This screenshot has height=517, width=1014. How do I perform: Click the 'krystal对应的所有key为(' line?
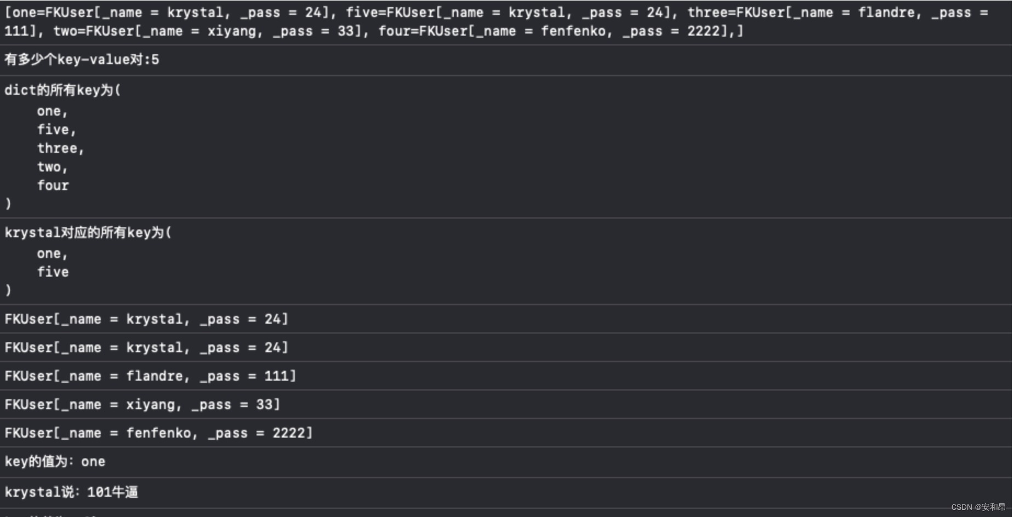[x=88, y=233]
